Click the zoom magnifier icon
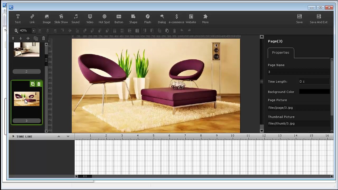Viewport: 338px width, 190px height. point(16,31)
